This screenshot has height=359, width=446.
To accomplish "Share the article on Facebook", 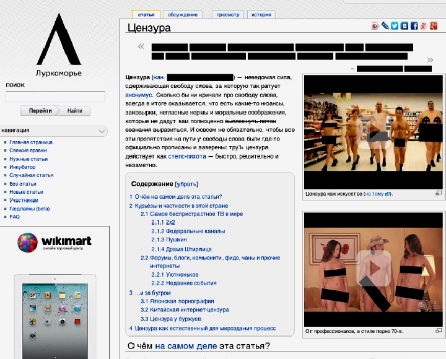I will click(x=414, y=26).
